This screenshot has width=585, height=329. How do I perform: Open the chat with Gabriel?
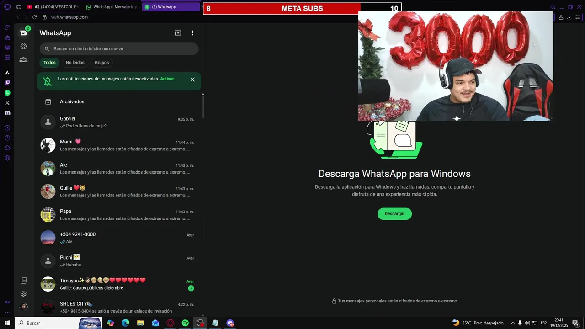(119, 122)
